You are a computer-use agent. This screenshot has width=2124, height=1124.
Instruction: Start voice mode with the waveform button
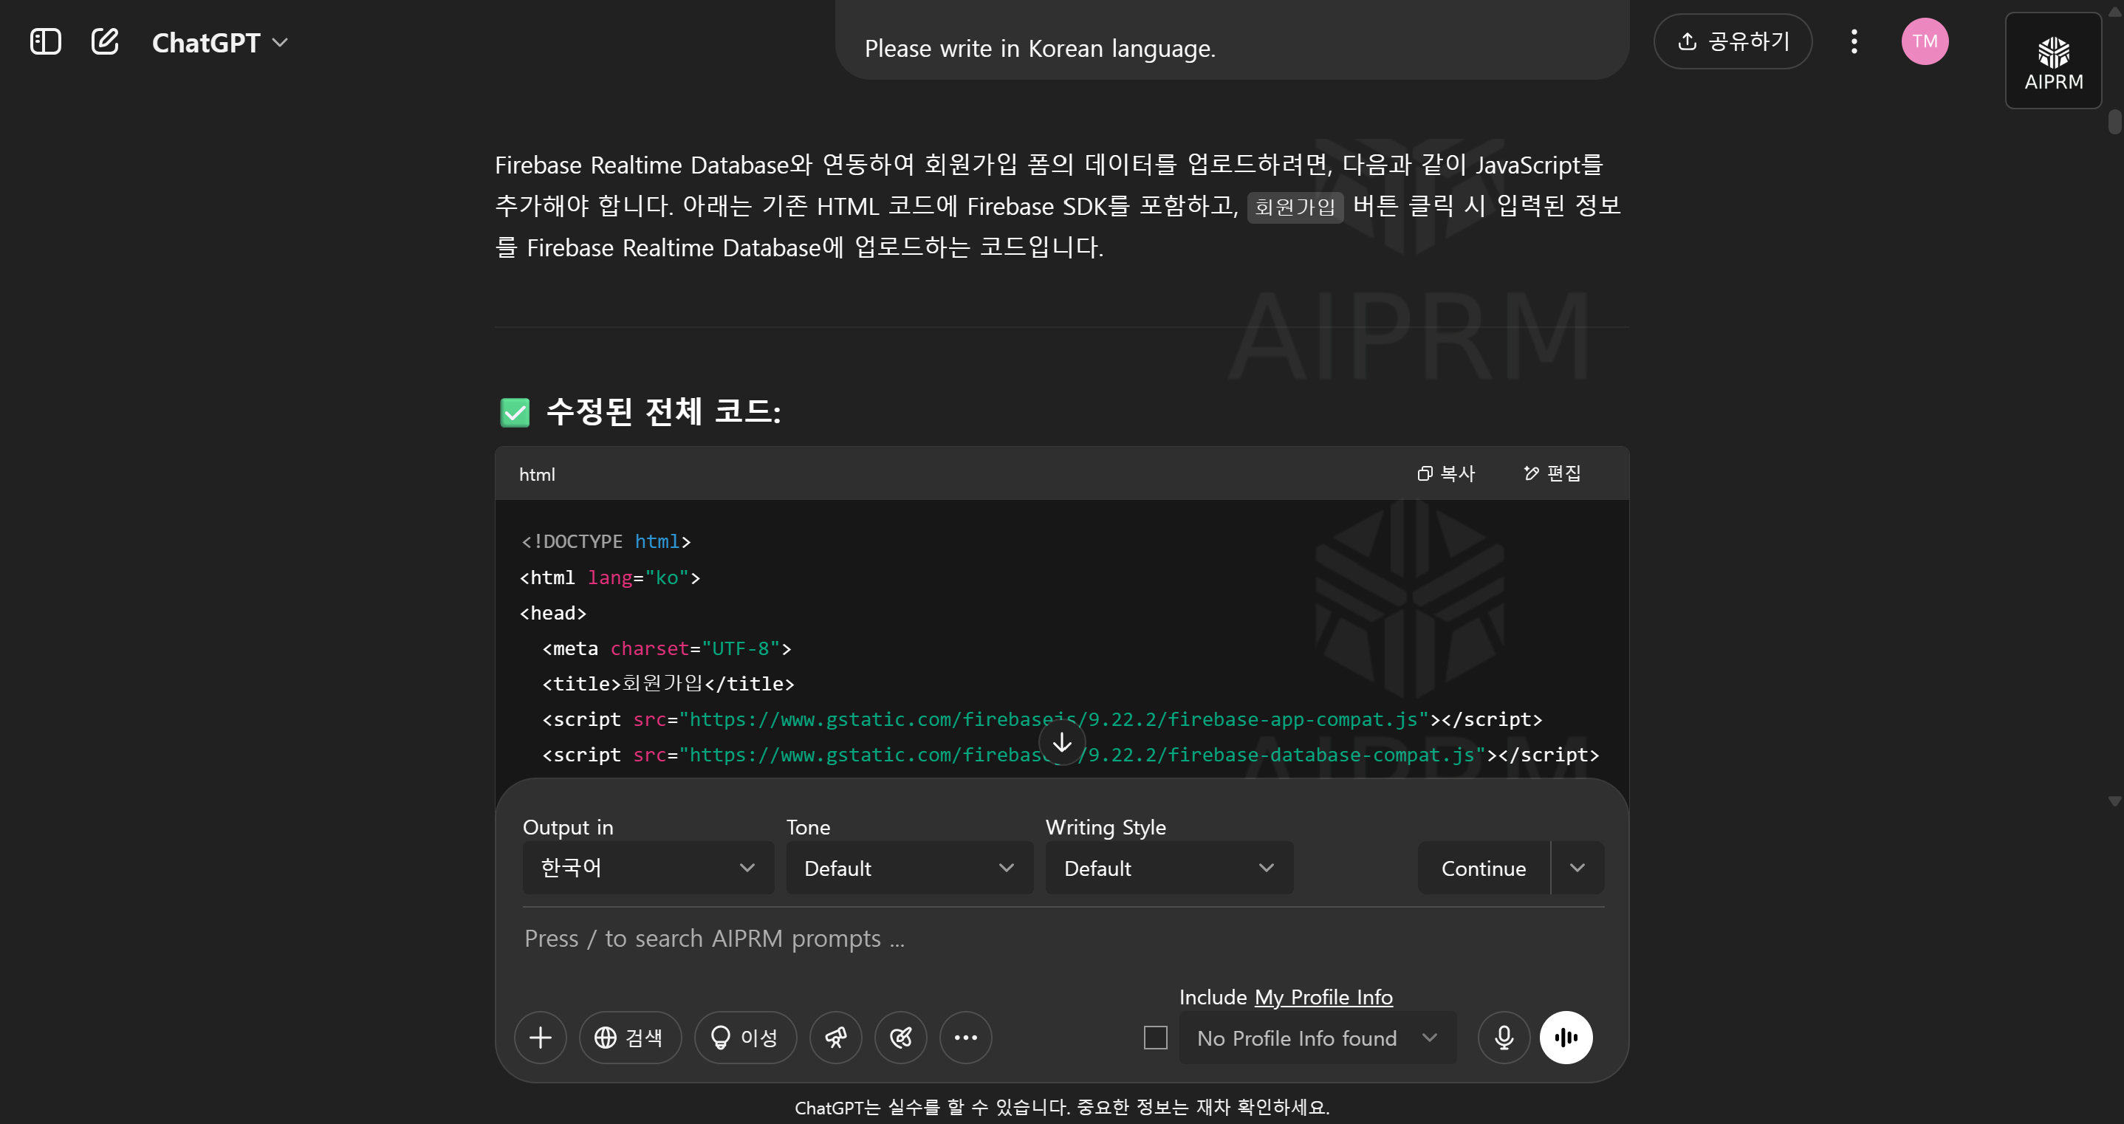1566,1038
